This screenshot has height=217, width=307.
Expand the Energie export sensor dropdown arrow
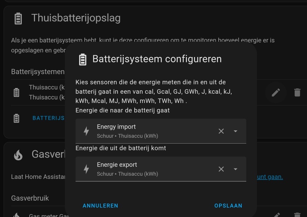click(x=236, y=169)
